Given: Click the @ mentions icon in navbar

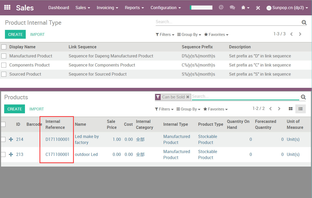Looking at the screenshot, I should coord(221,8).
